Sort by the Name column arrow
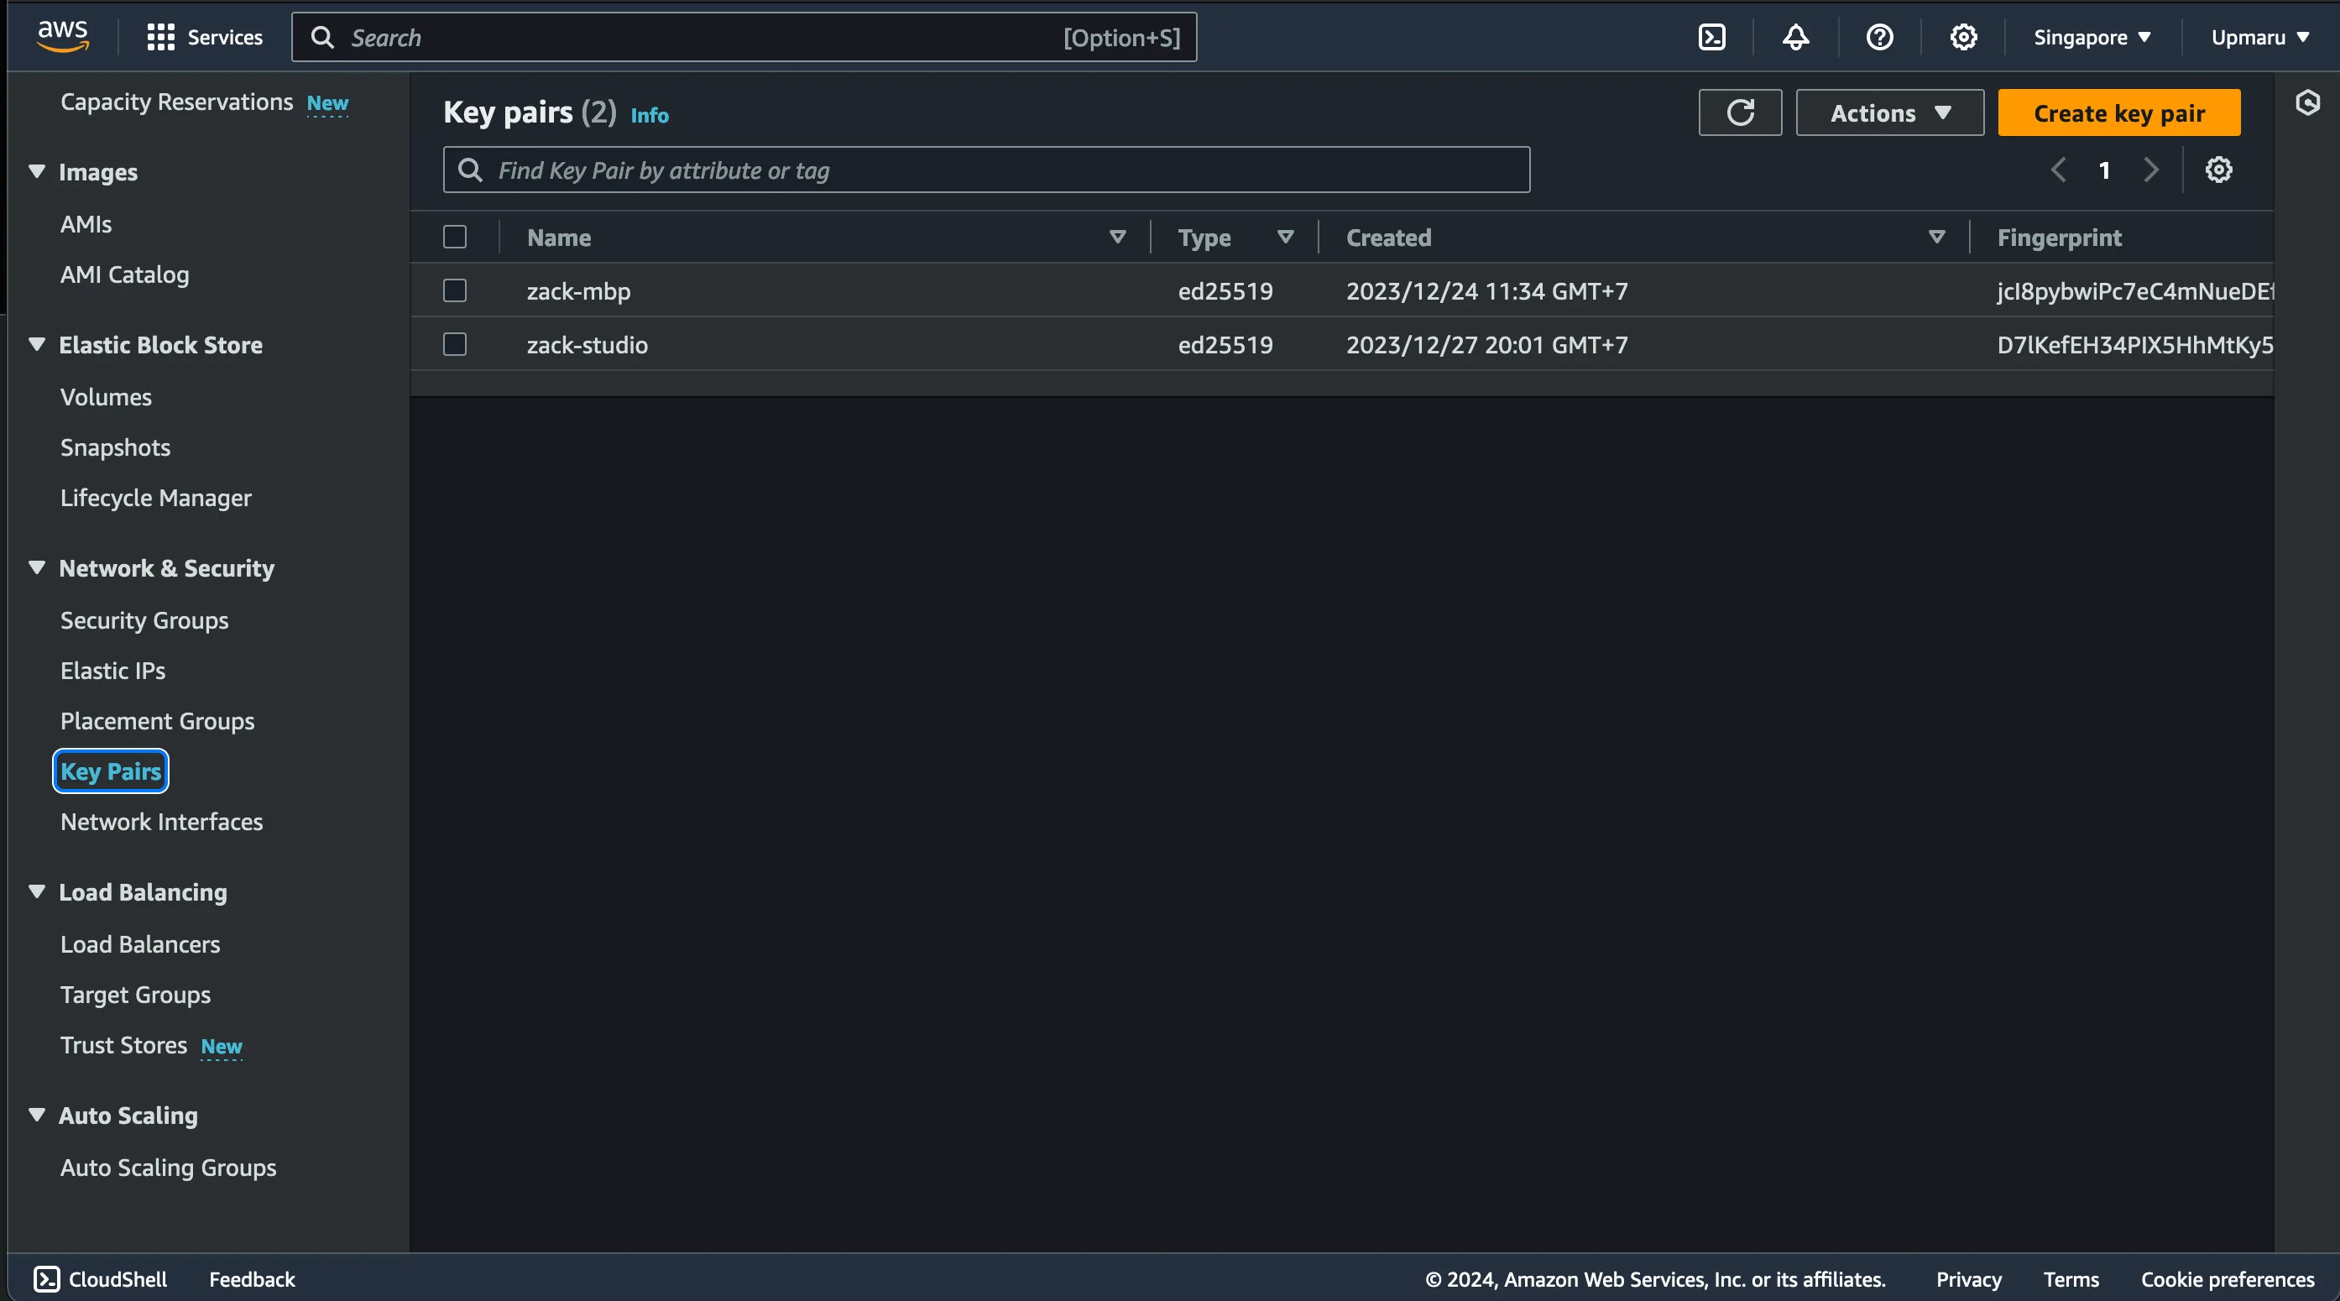This screenshot has height=1301, width=2340. [1117, 238]
